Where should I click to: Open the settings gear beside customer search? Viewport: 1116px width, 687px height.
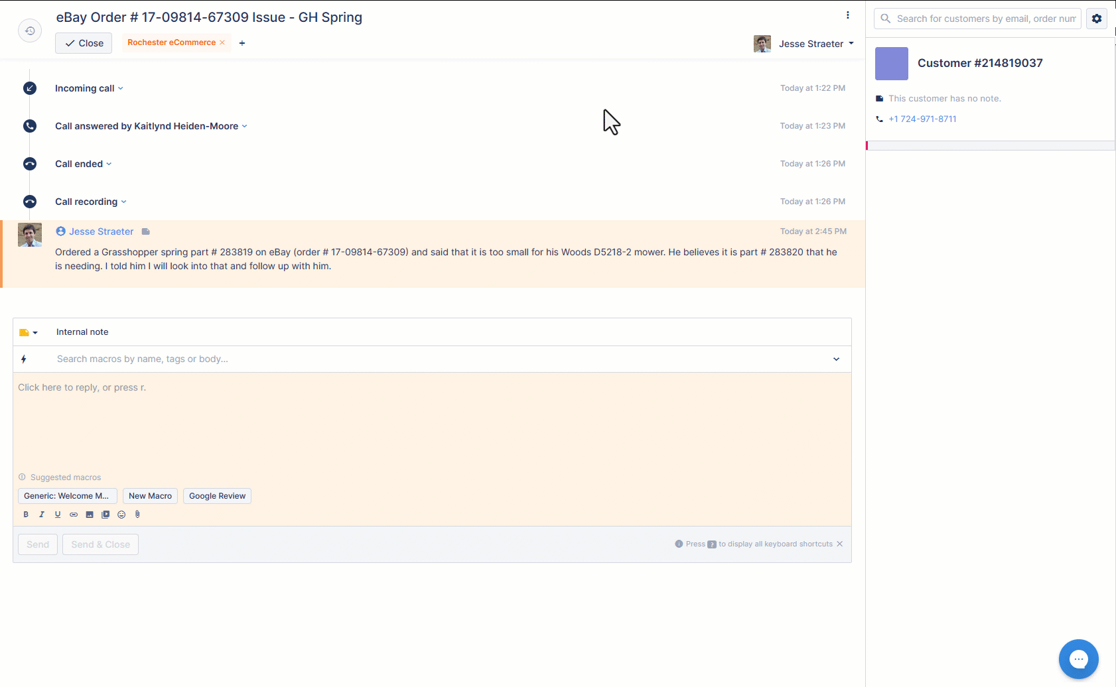pyautogui.click(x=1097, y=19)
